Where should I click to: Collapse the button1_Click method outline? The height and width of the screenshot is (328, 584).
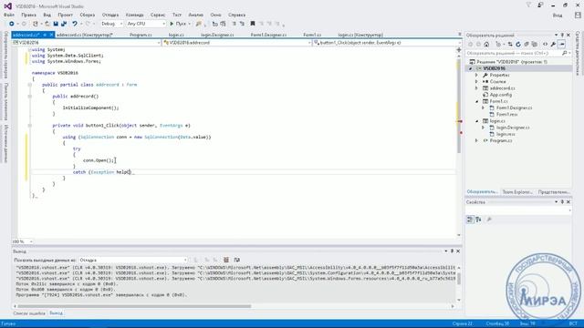(30, 126)
